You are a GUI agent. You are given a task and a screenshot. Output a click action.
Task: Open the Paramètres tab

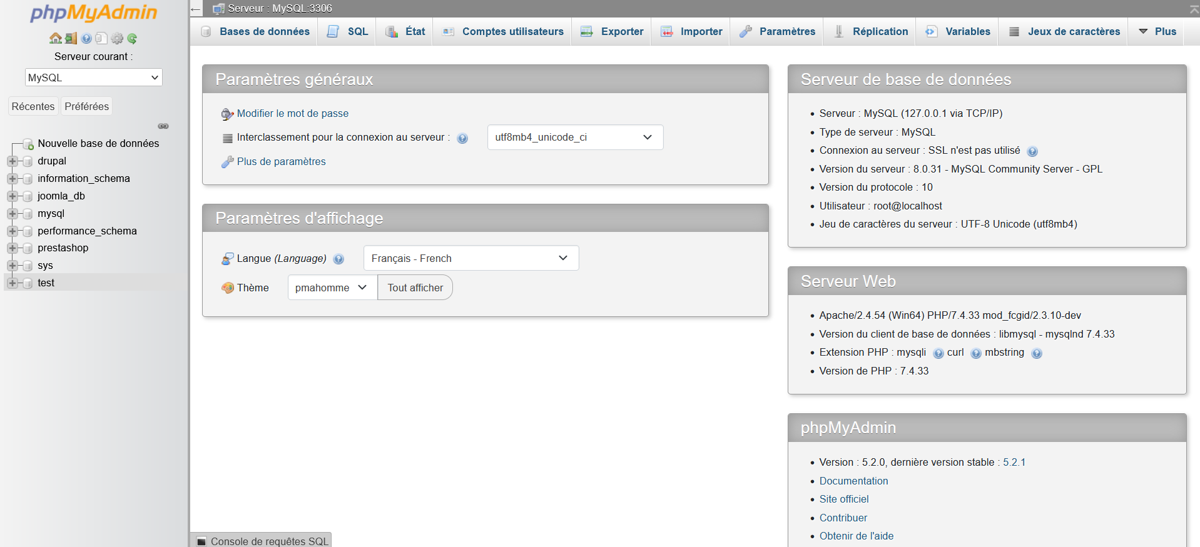(x=776, y=31)
